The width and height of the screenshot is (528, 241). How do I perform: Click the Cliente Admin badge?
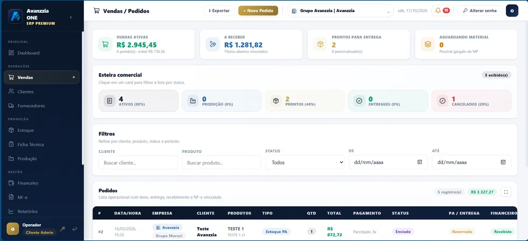[40, 233]
